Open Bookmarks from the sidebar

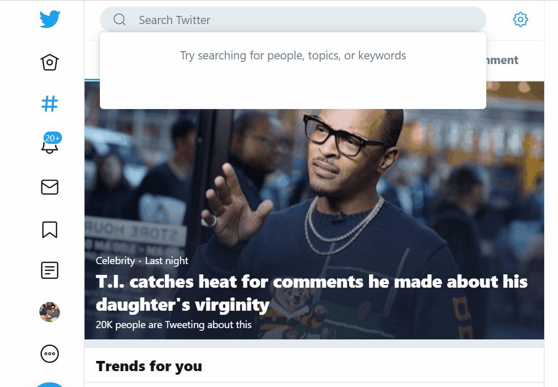(50, 229)
